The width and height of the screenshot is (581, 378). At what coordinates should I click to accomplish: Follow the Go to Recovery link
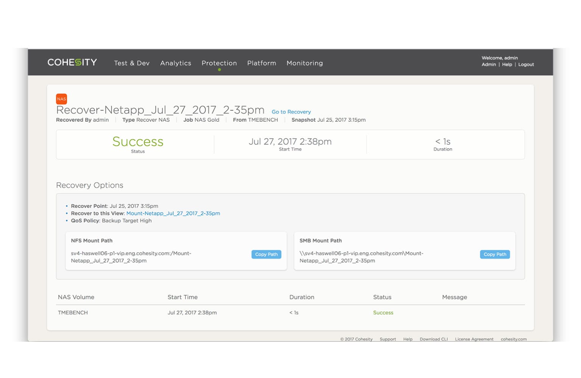pyautogui.click(x=291, y=112)
